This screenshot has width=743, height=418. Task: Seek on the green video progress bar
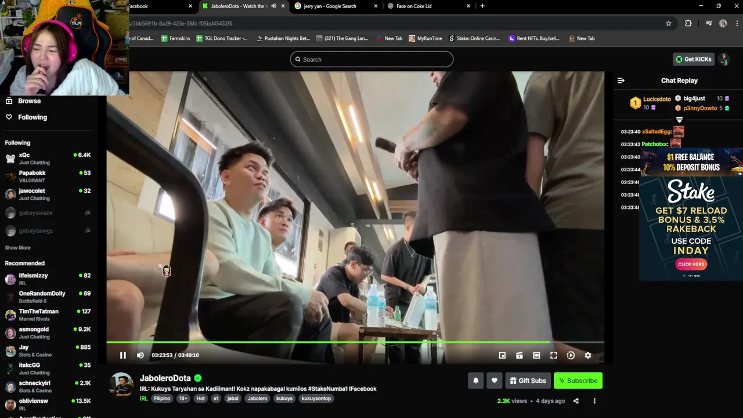pyautogui.click(x=355, y=342)
